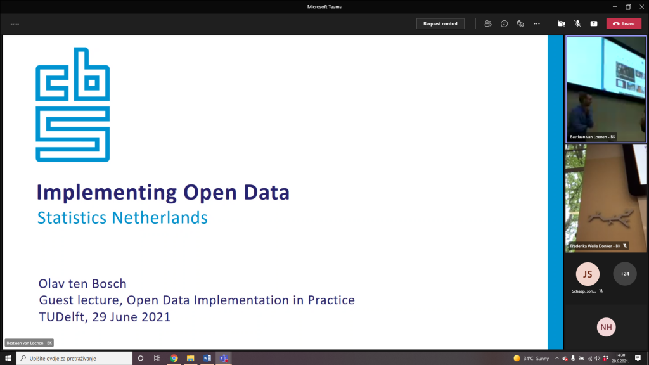The height and width of the screenshot is (365, 649).
Task: Click the Request control button
Action: pos(440,23)
